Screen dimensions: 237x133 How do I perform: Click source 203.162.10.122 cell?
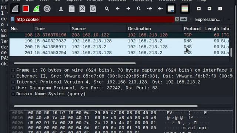click(x=90, y=35)
